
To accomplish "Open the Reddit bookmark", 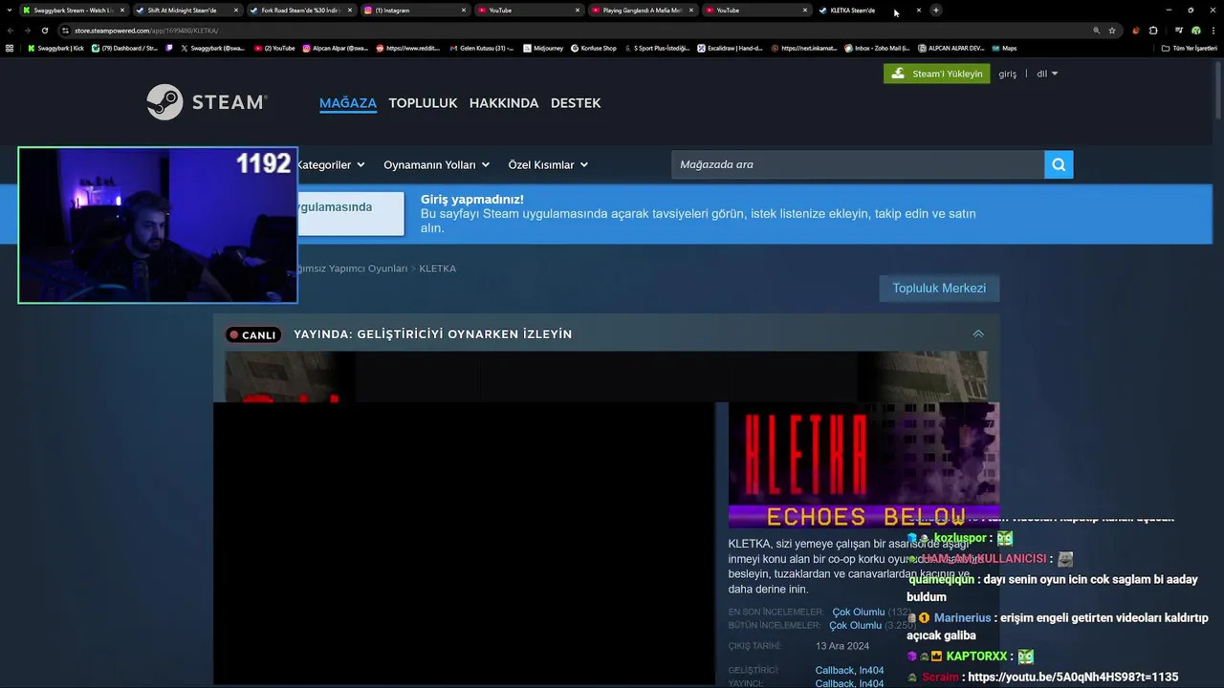I will click(408, 48).
